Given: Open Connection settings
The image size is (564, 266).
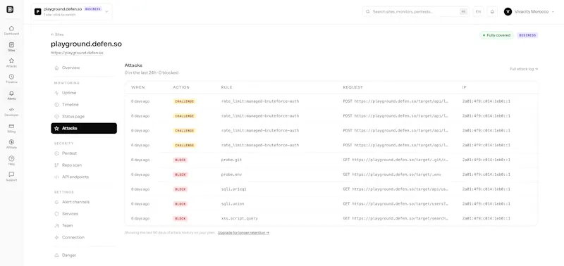Looking at the screenshot, I should [84, 237].
